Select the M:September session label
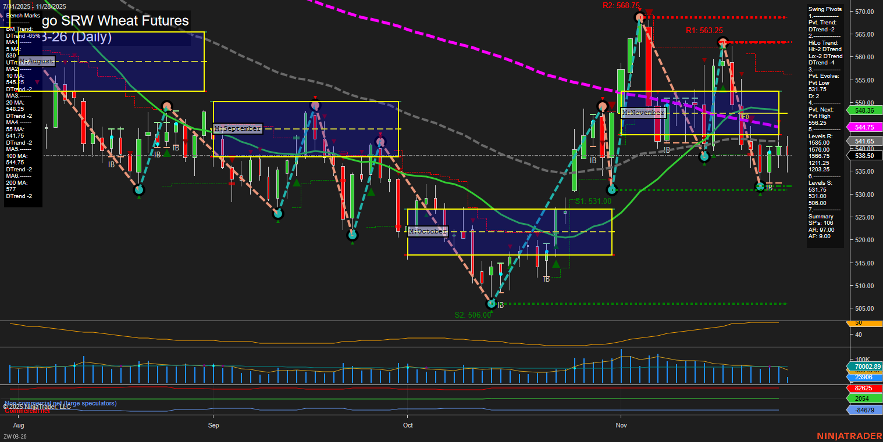Viewport: 883px width, 442px height. (237, 128)
